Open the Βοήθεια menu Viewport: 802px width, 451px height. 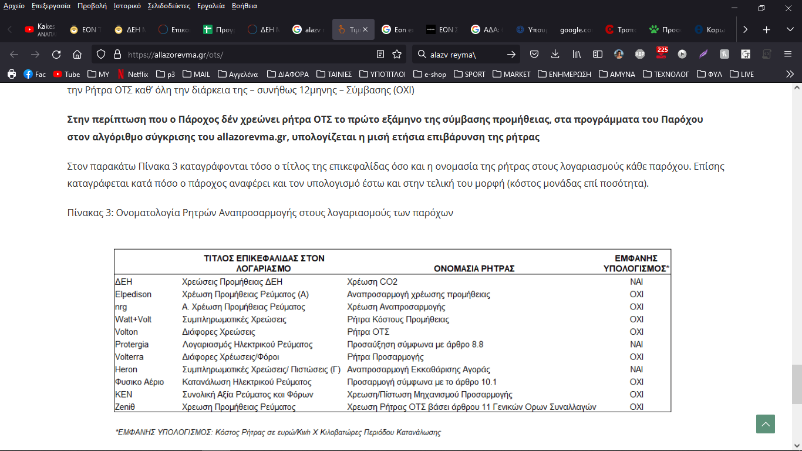click(x=244, y=6)
